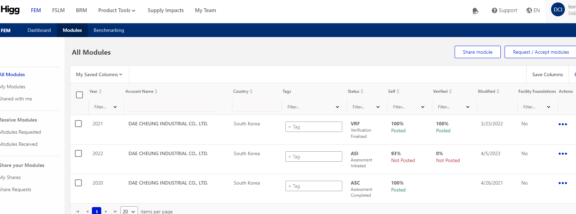Click the 93% Not Posted self value
Screen dimensions: 576x214
(x=403, y=157)
